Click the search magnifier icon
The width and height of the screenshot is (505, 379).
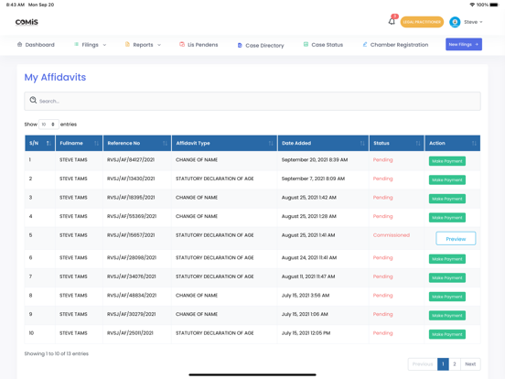(33, 100)
